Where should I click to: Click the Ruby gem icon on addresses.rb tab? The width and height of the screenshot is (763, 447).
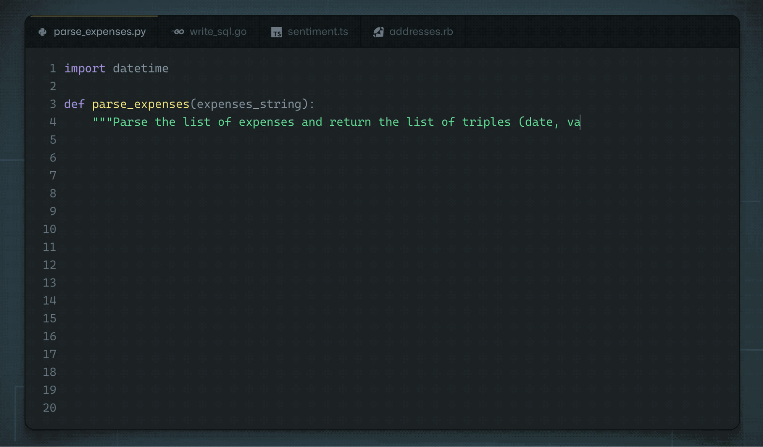coord(378,32)
